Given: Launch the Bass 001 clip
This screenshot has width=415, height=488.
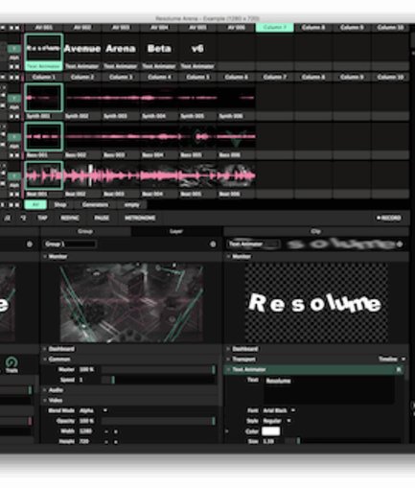Looking at the screenshot, I should pyautogui.click(x=44, y=136).
